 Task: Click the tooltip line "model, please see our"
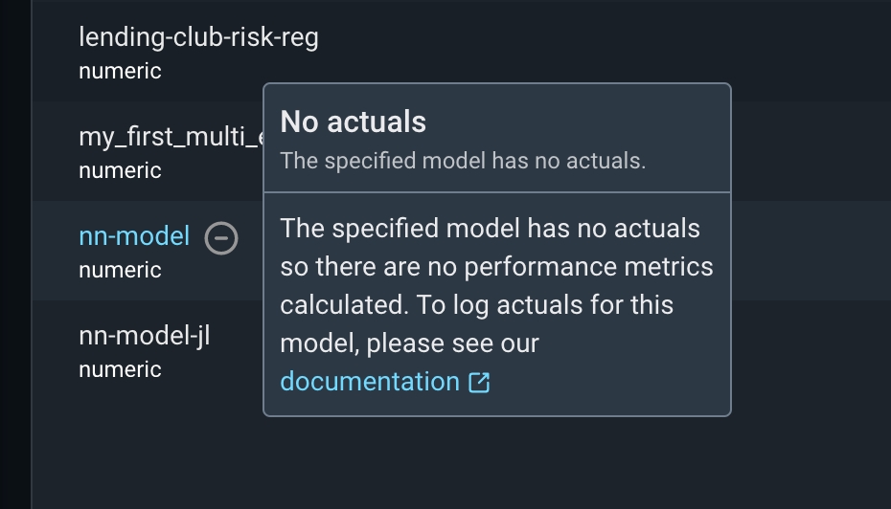tap(409, 343)
